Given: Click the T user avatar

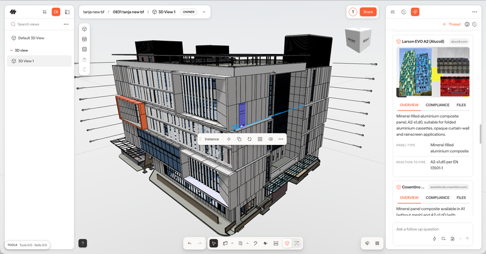Looking at the screenshot, I should click(x=353, y=12).
